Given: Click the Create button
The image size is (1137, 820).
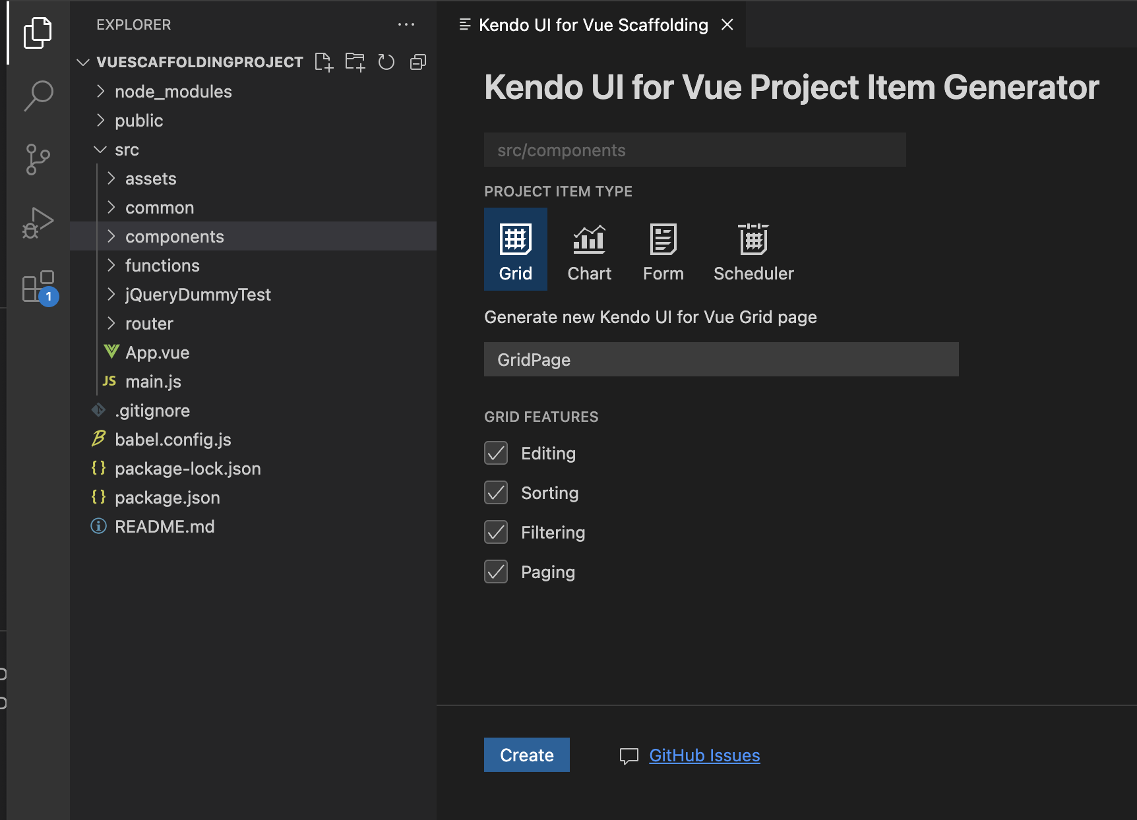Looking at the screenshot, I should (x=526, y=755).
